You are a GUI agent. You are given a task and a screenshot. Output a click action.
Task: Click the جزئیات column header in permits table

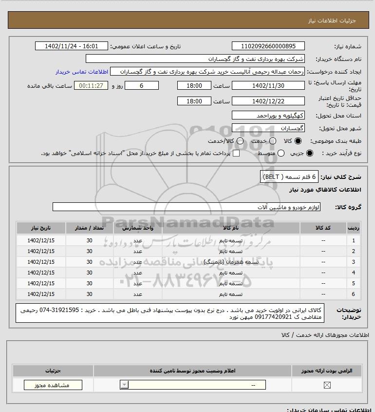[53, 371]
